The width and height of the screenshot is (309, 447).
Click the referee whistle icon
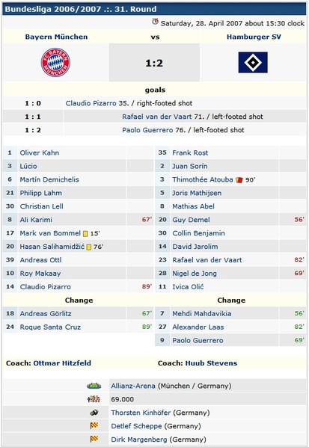click(94, 413)
